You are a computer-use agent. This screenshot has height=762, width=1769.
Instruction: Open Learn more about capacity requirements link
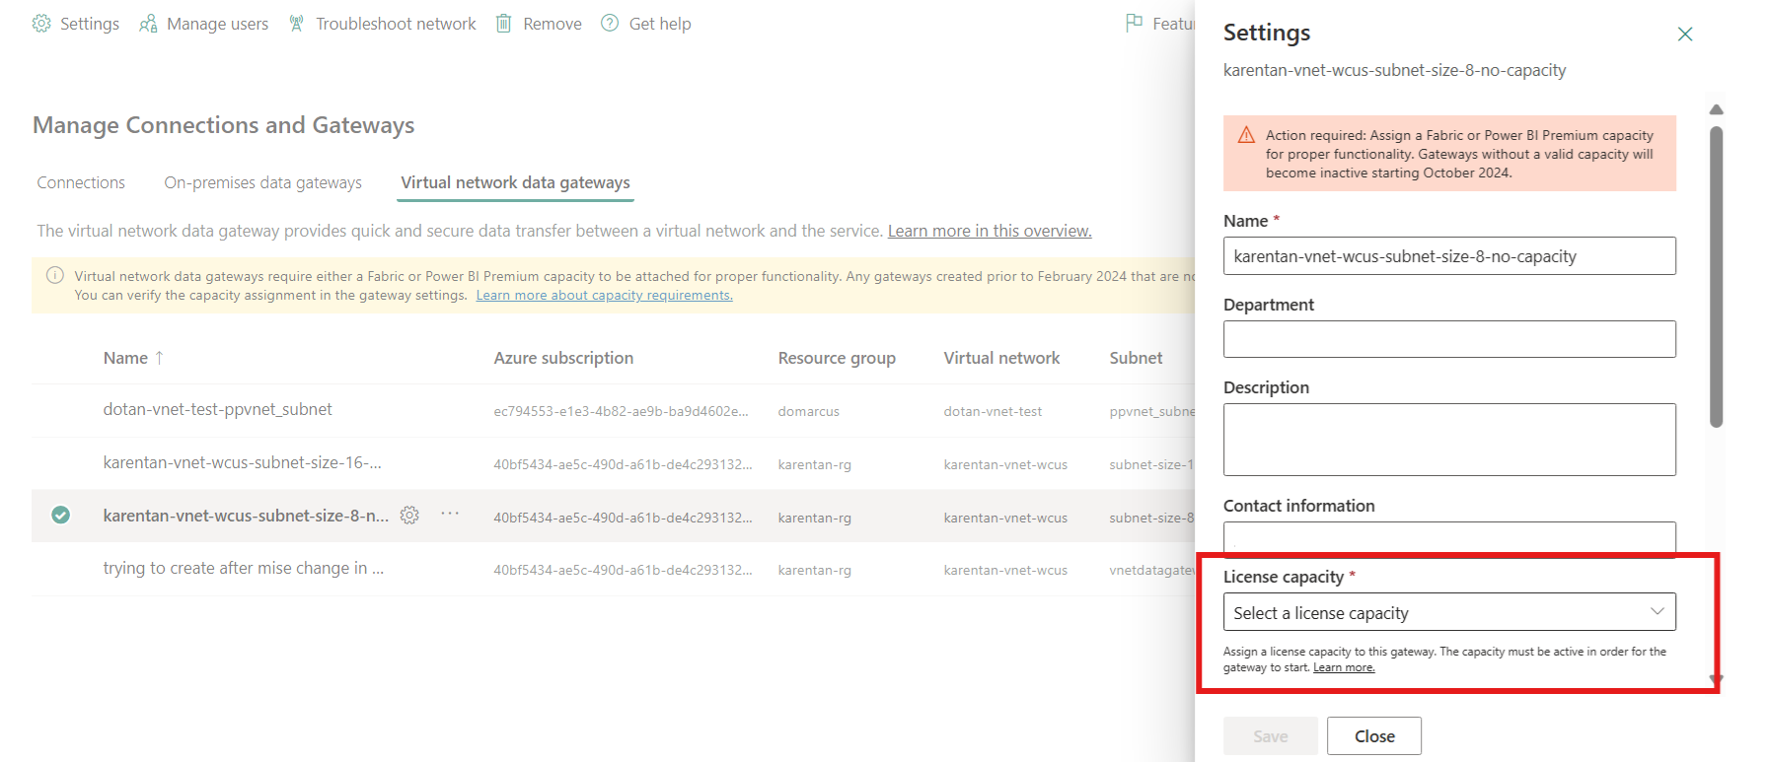(604, 296)
